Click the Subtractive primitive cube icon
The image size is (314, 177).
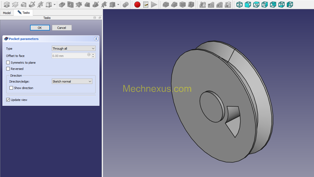(x=112, y=4)
